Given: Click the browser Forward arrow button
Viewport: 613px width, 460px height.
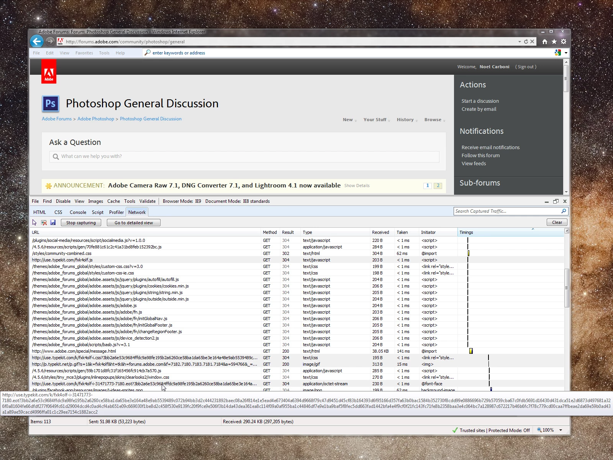Looking at the screenshot, I should coord(50,41).
